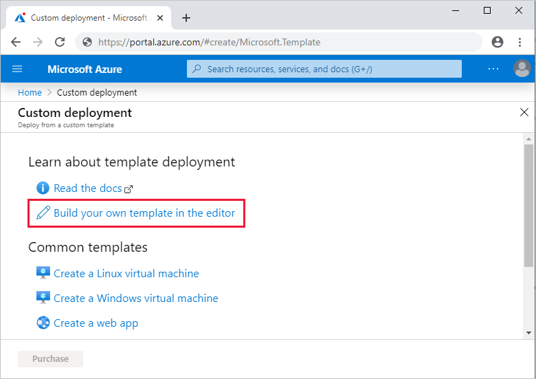Choose Create a Linux virtual machine
Image resolution: width=536 pixels, height=379 pixels.
point(126,273)
